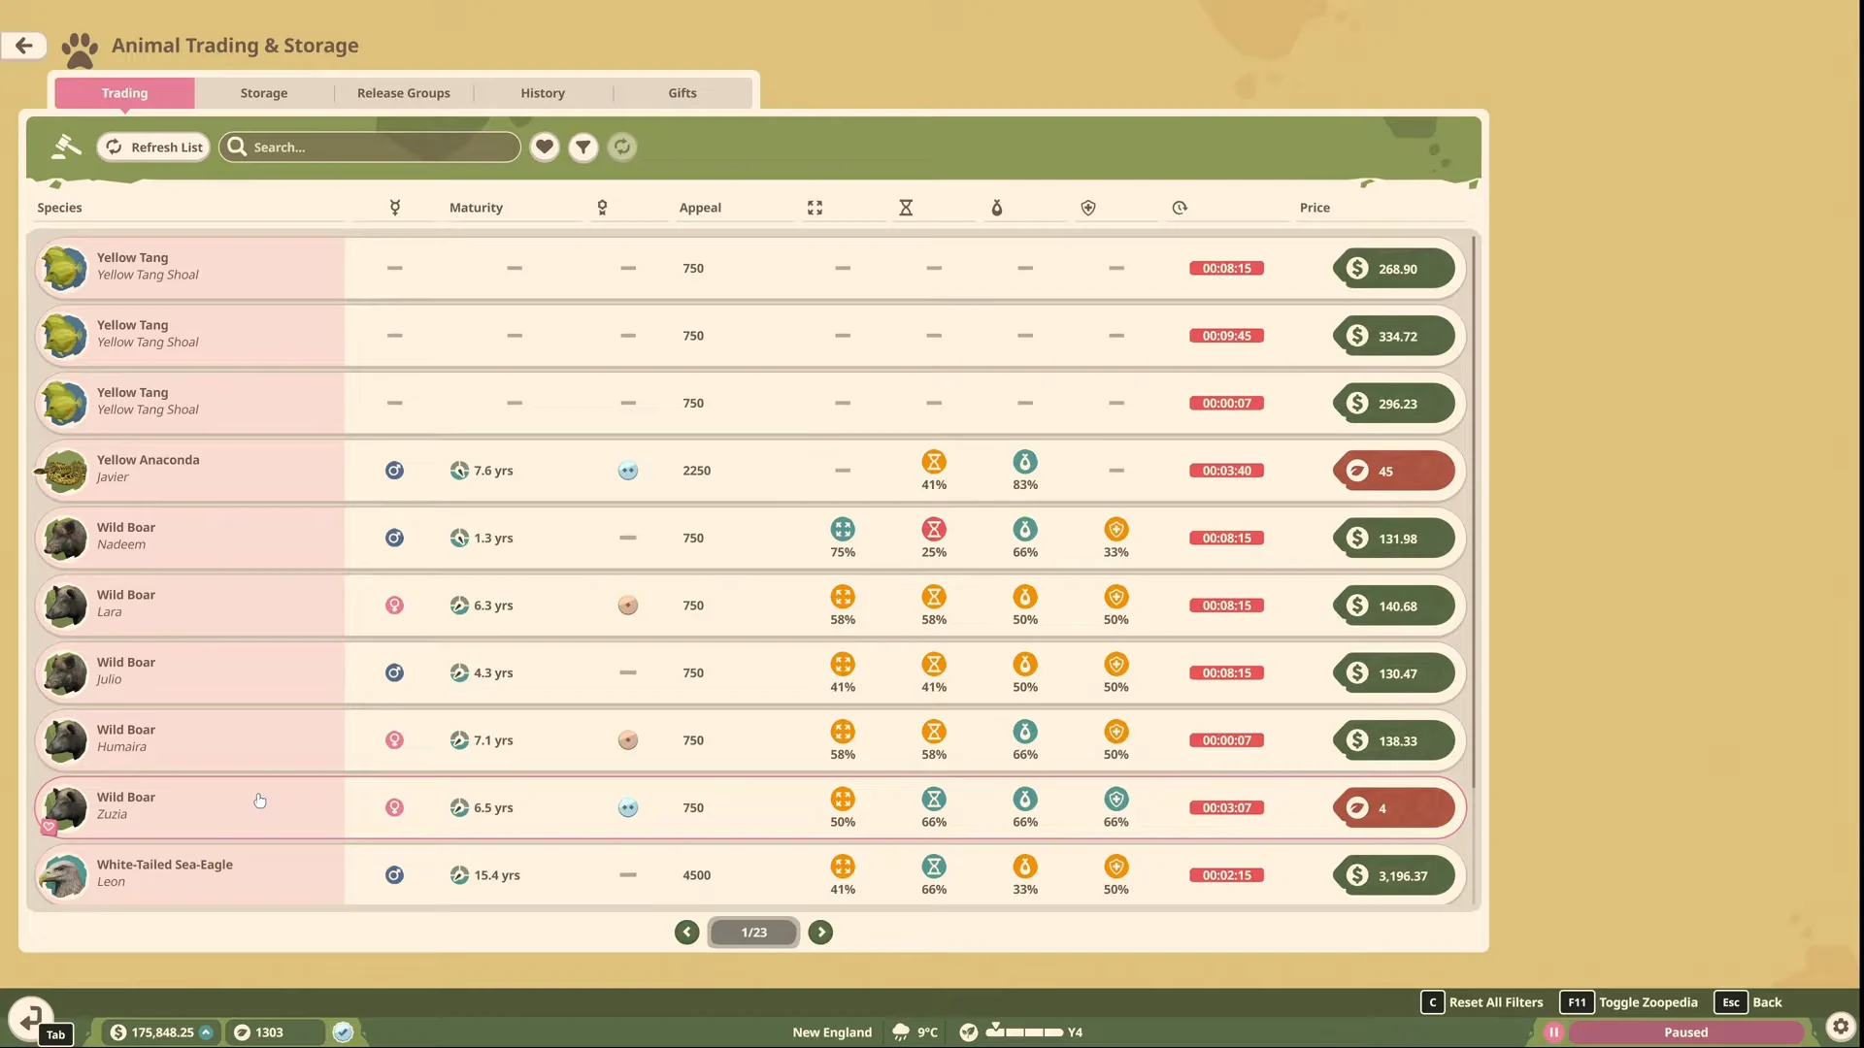Sort by time remaining clock column icon
The width and height of the screenshot is (1864, 1048).
click(x=1180, y=208)
